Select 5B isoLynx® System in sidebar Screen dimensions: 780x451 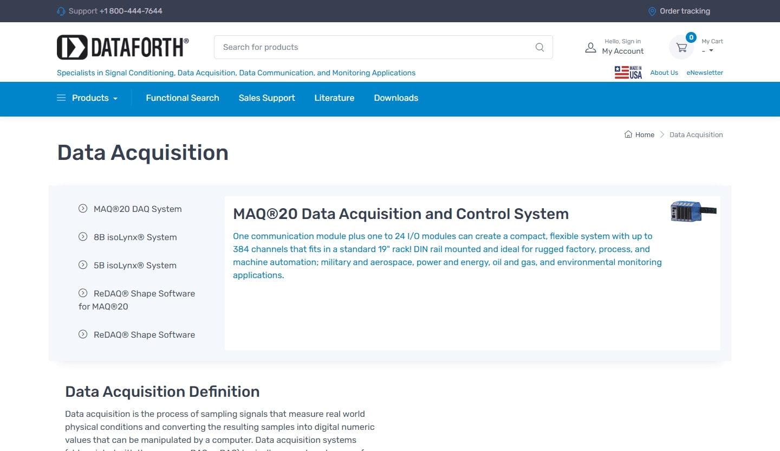coord(135,265)
